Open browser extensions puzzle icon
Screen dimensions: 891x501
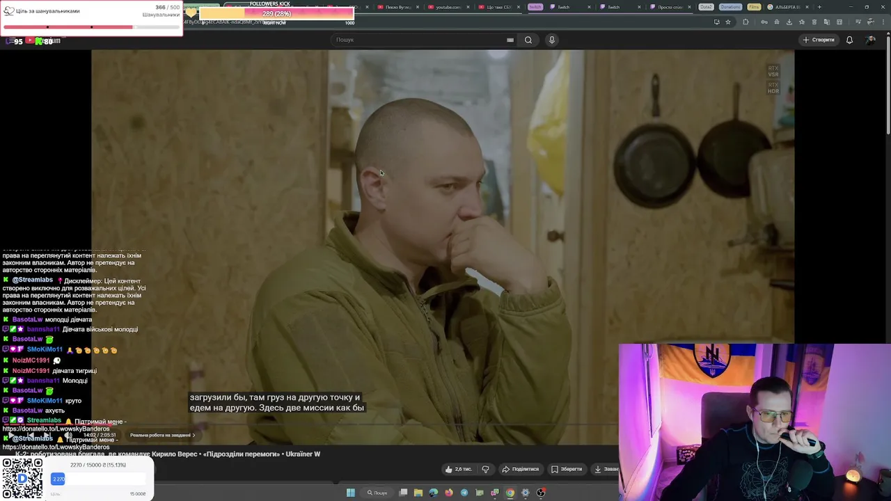(x=746, y=22)
